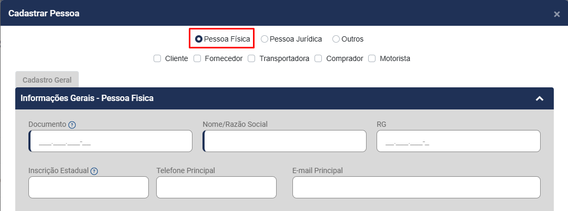Focus the Inscrição Estadual text box
This screenshot has width=568, height=211.
tap(89, 187)
